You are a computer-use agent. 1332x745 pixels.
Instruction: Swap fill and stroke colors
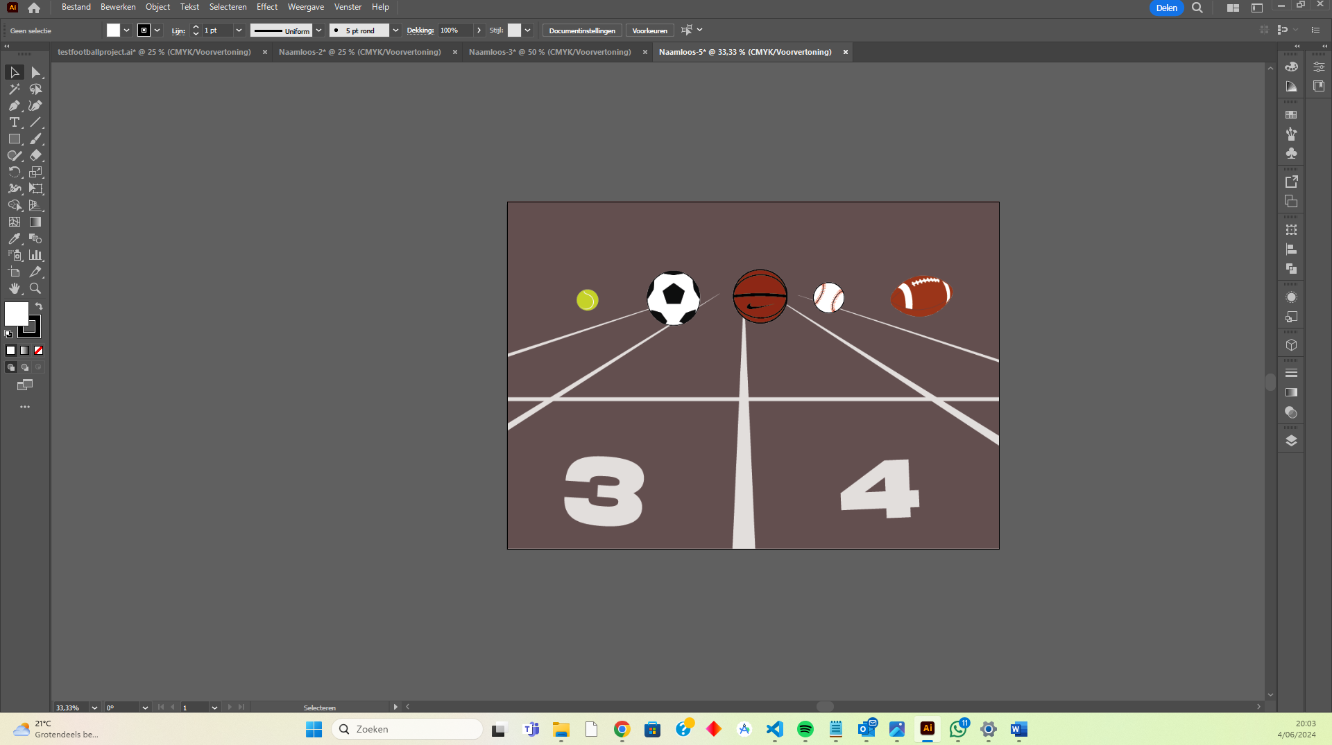40,306
